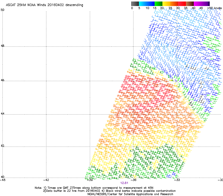
Task: Click the legend tick label '45'
Action: coord(201,8)
